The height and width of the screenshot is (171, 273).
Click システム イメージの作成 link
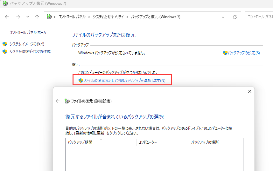click(x=27, y=44)
